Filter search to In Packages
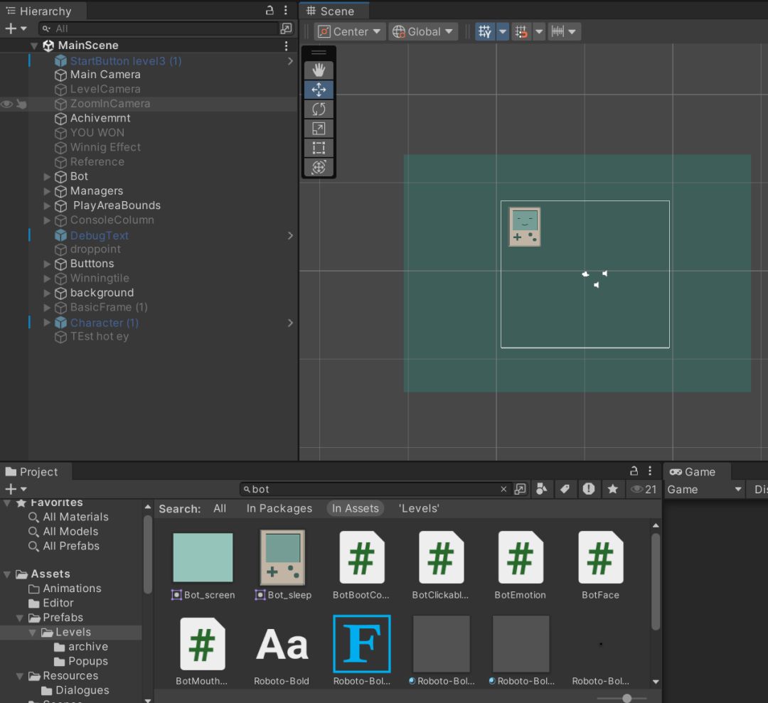 coord(279,508)
